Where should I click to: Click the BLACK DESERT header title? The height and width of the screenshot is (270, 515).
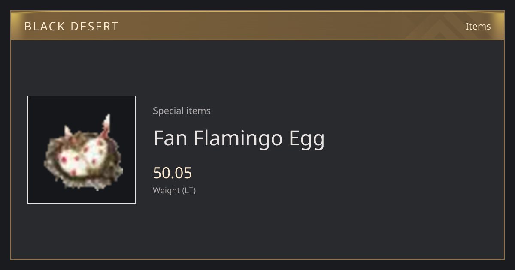(71, 27)
